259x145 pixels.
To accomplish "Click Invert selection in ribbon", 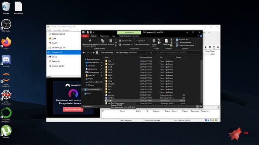I will coord(185,46).
